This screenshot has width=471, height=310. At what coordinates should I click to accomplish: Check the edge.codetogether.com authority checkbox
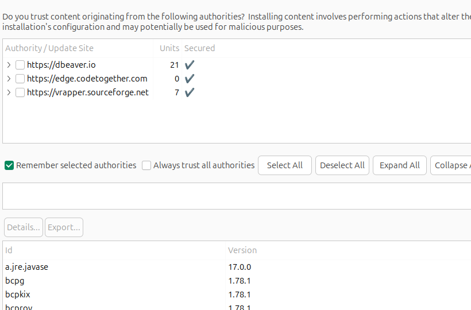click(20, 79)
